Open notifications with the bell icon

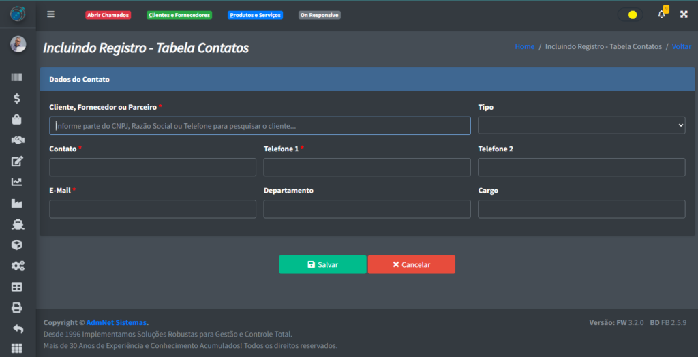point(661,14)
